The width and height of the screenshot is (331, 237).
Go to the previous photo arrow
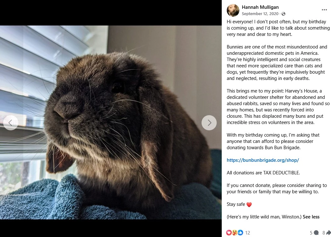point(11,123)
